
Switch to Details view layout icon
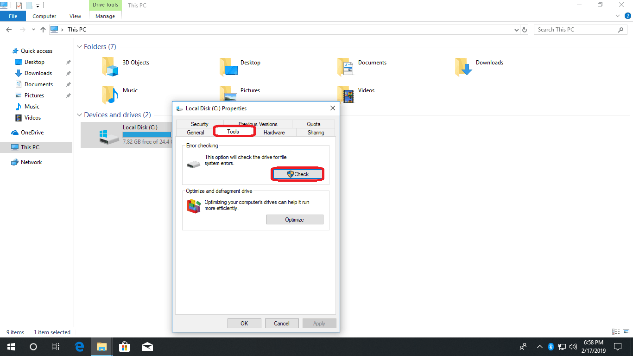(x=616, y=332)
